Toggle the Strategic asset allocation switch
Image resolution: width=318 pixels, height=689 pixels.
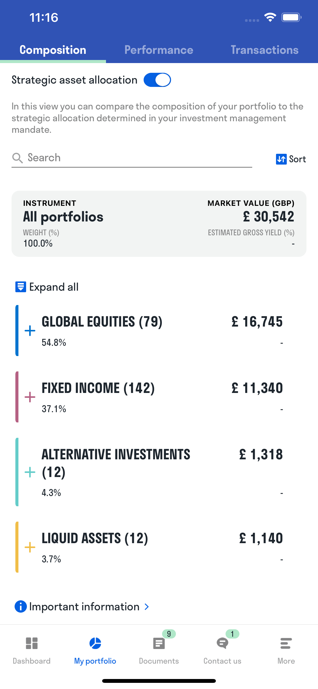[157, 80]
